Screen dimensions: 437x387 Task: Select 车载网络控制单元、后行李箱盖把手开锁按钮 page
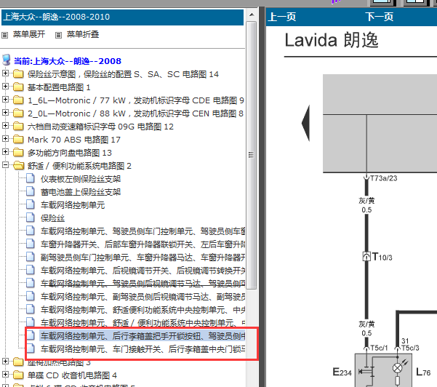(x=143, y=336)
